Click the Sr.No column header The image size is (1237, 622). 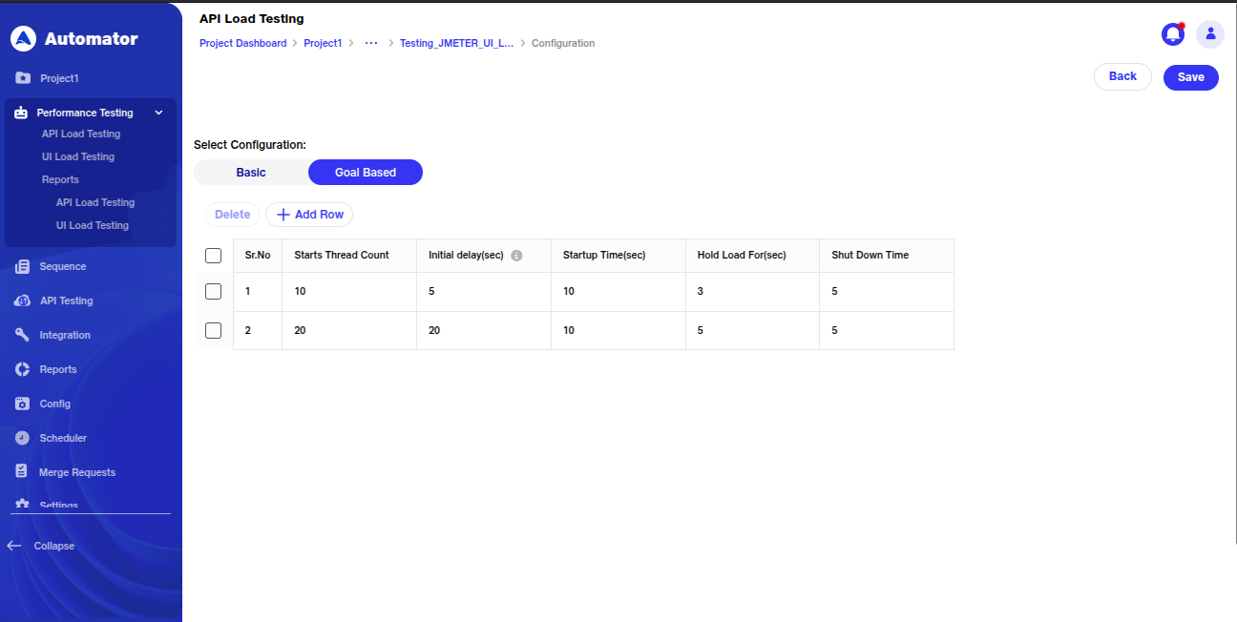click(258, 256)
